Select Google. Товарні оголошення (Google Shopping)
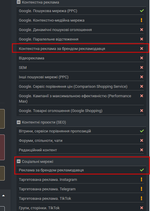150x211 pixels. point(81,111)
